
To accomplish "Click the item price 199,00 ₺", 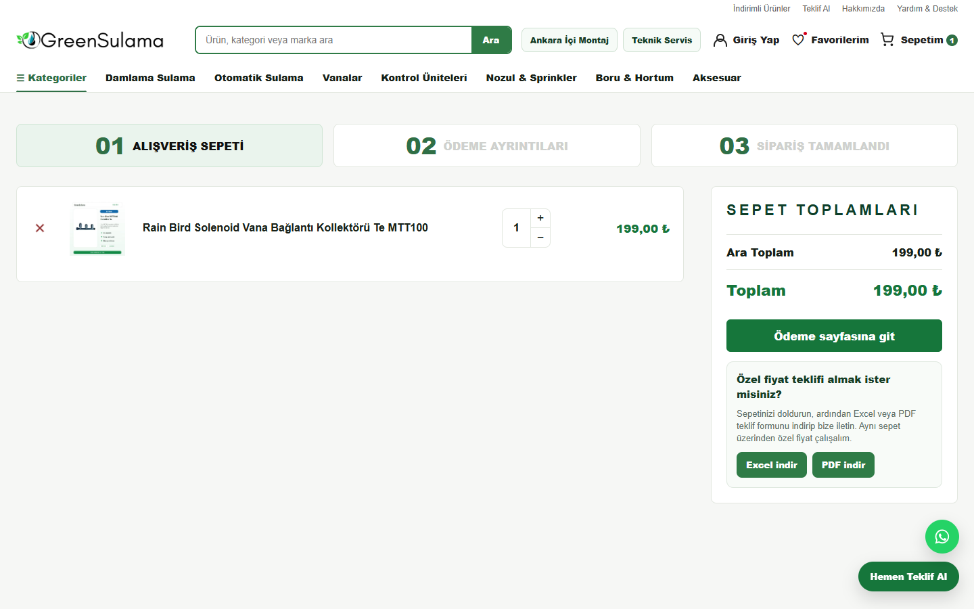I will tap(643, 229).
